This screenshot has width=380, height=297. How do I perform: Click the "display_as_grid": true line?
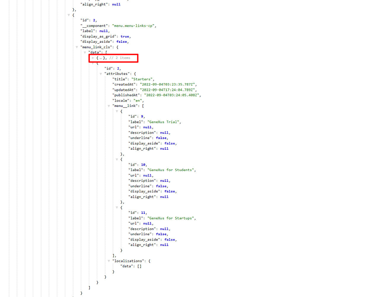[x=106, y=36]
